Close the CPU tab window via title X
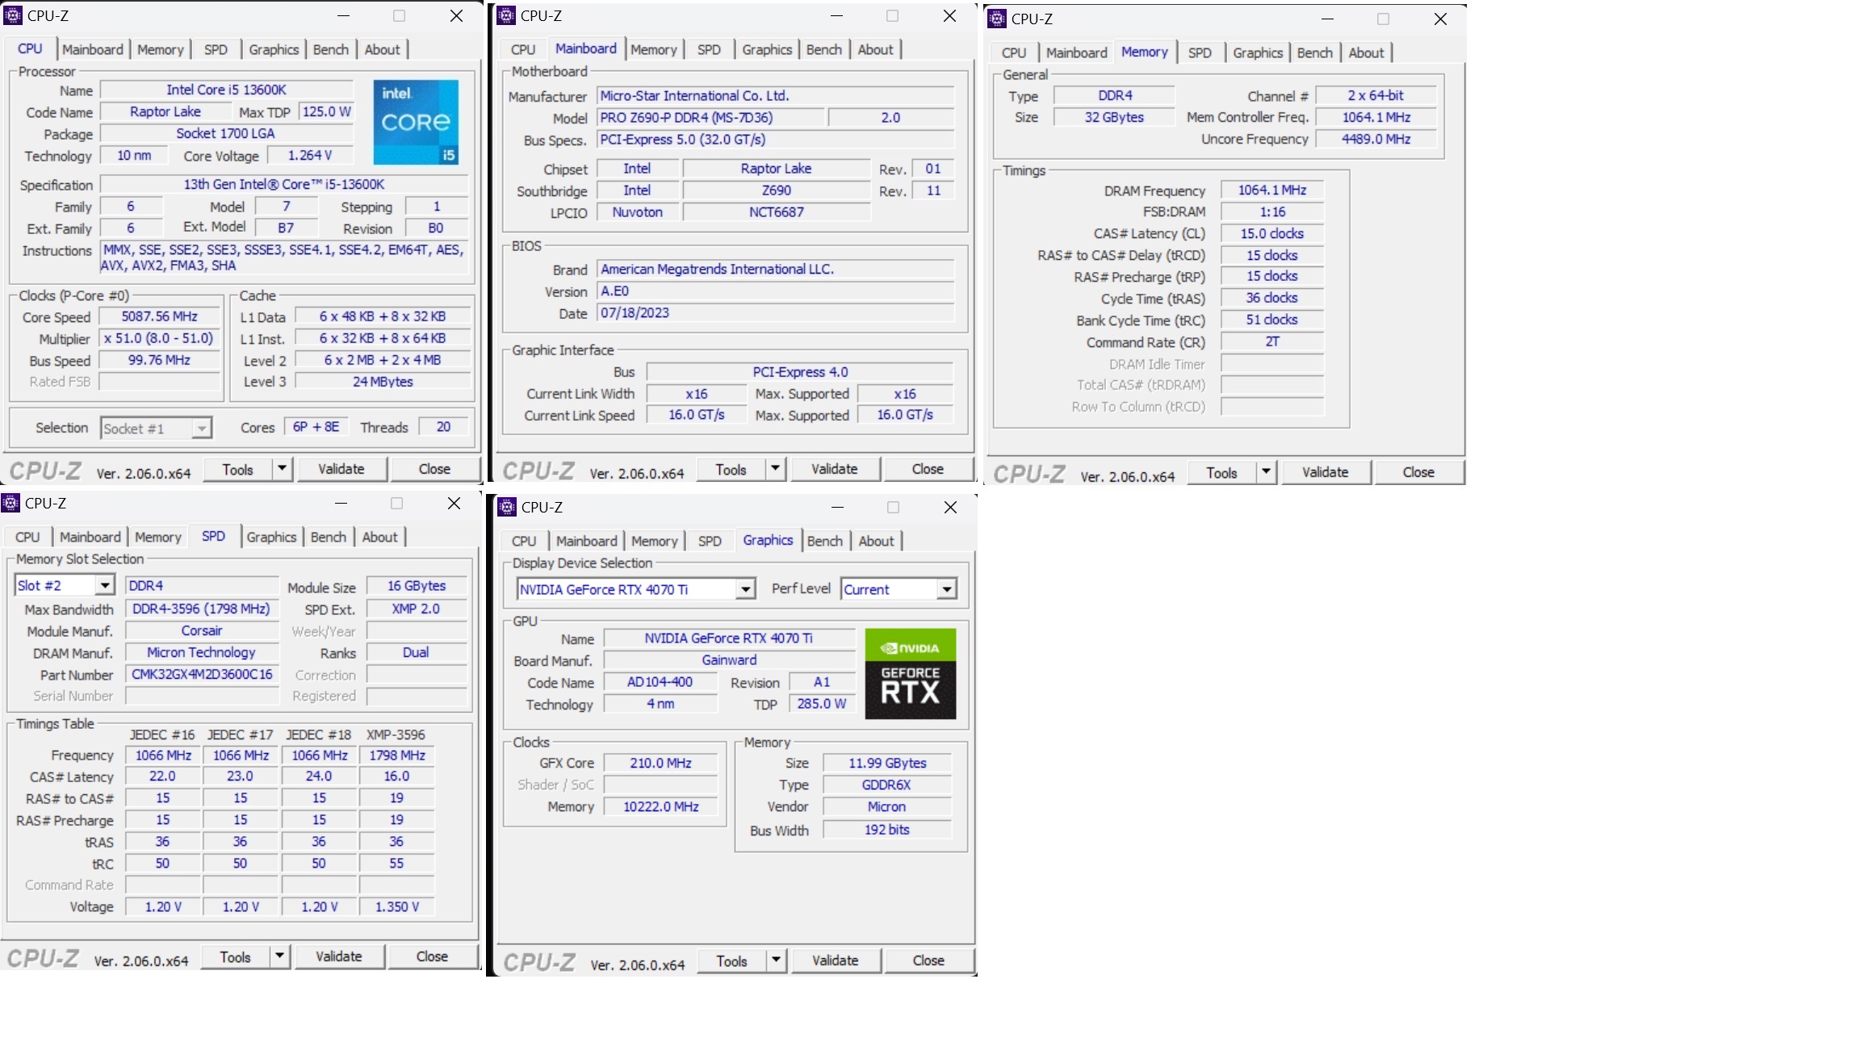The height and width of the screenshot is (1046, 1860). [456, 15]
